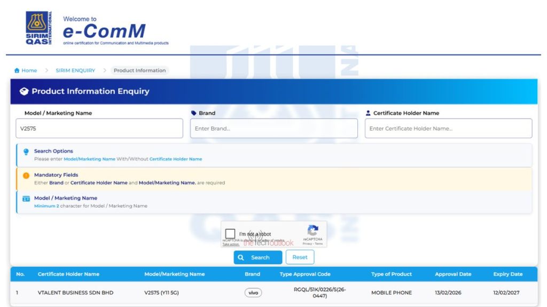This screenshot has width=547, height=307.
Task: Click the Certificate Holder Name column header
Action: (x=68, y=274)
